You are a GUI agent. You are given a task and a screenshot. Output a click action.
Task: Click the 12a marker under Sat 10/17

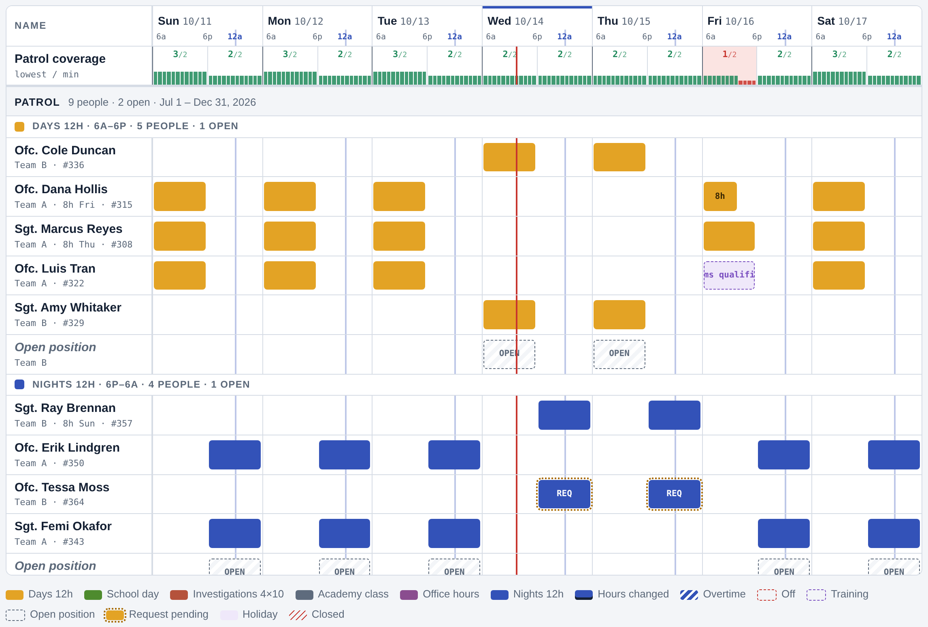pos(894,36)
